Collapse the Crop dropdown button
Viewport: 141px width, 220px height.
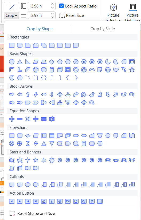click(x=11, y=11)
